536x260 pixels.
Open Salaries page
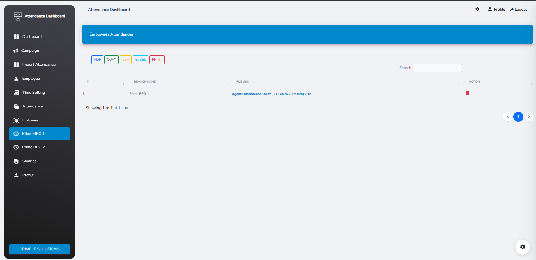[x=29, y=161]
